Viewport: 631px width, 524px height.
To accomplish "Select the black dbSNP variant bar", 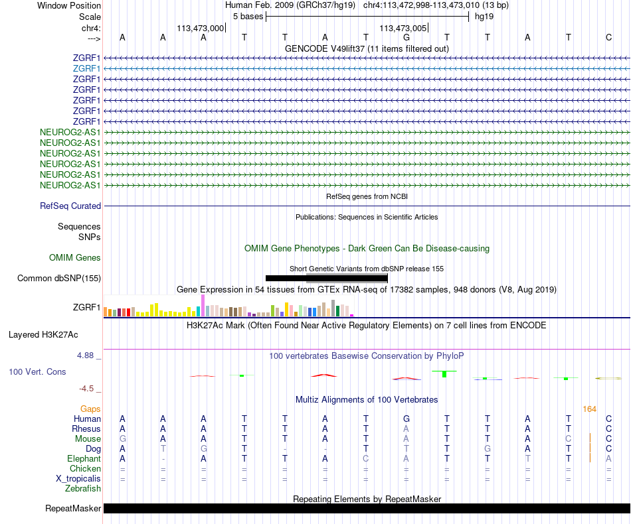I will pos(326,278).
